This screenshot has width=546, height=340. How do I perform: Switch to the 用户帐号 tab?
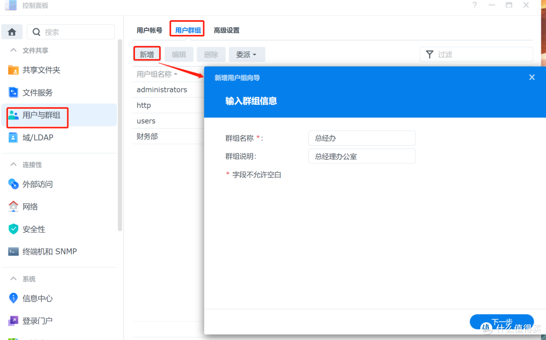coord(149,30)
